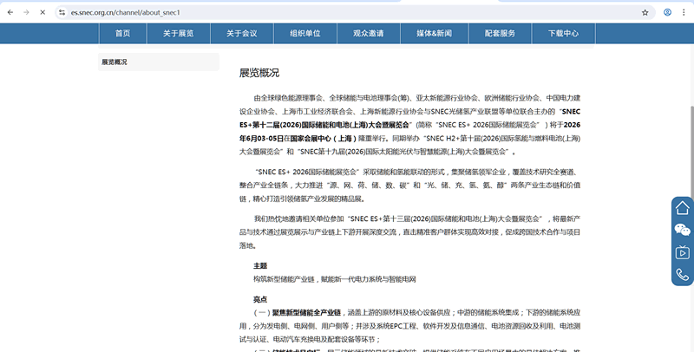Open the WeChat icon in floating sidebar

tap(683, 230)
